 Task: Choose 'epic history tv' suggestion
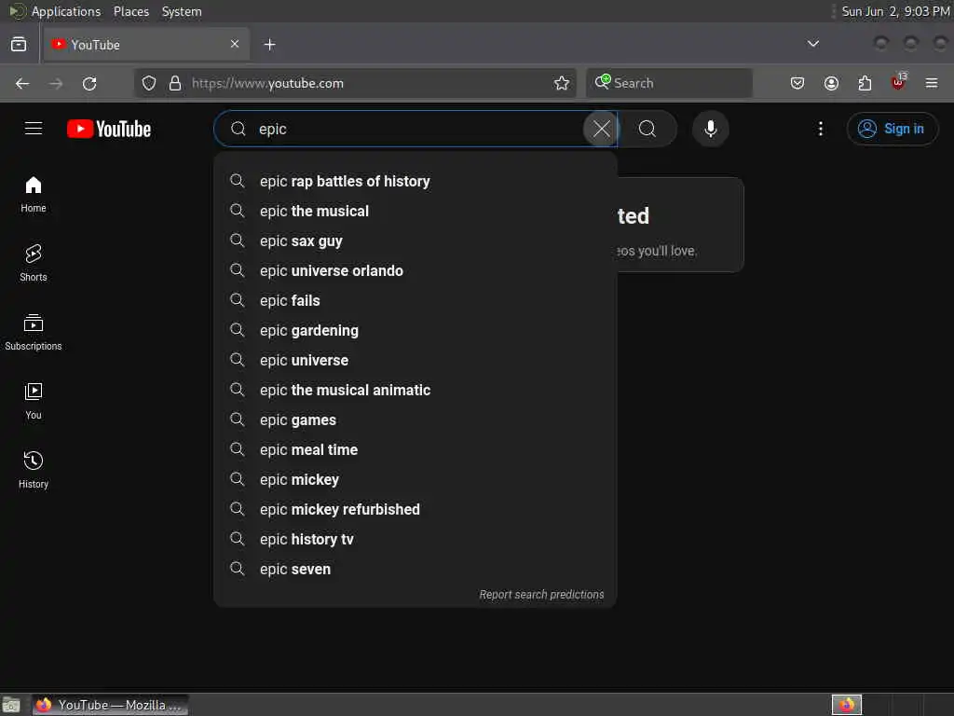pyautogui.click(x=415, y=540)
